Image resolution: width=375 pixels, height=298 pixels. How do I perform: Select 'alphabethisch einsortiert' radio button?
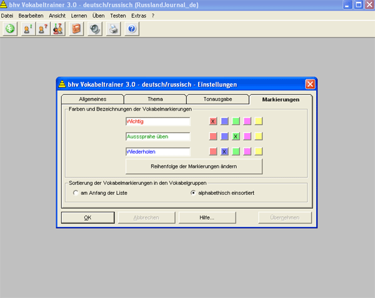point(193,192)
